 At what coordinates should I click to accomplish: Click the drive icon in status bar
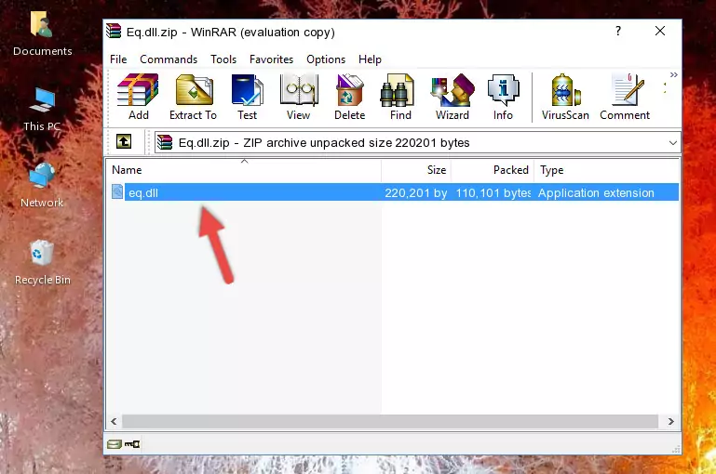[115, 444]
